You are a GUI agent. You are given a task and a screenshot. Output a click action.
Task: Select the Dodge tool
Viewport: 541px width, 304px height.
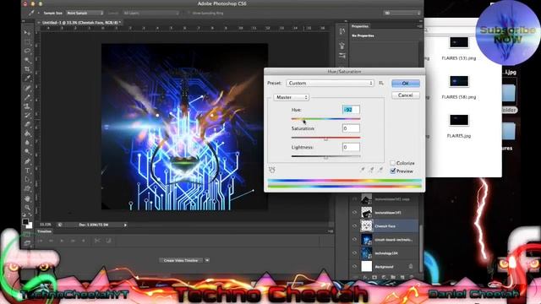point(27,152)
